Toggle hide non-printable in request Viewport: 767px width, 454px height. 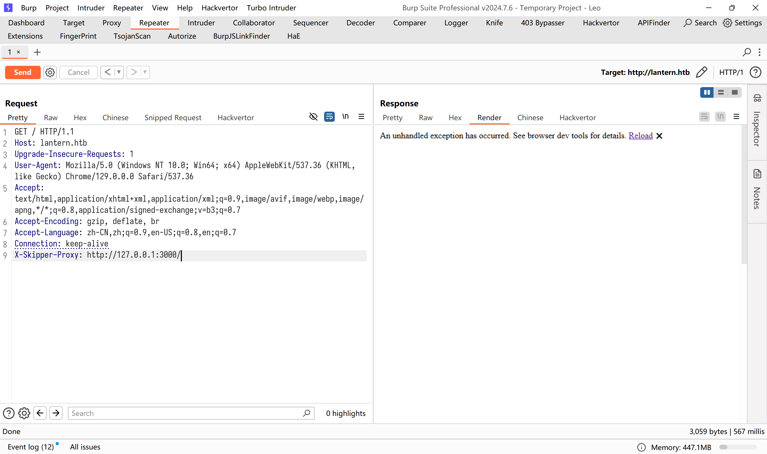pyautogui.click(x=313, y=116)
